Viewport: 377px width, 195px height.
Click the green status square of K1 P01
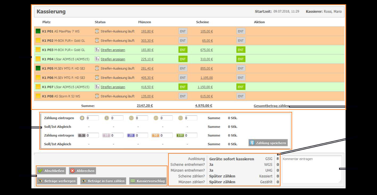coord(38,31)
